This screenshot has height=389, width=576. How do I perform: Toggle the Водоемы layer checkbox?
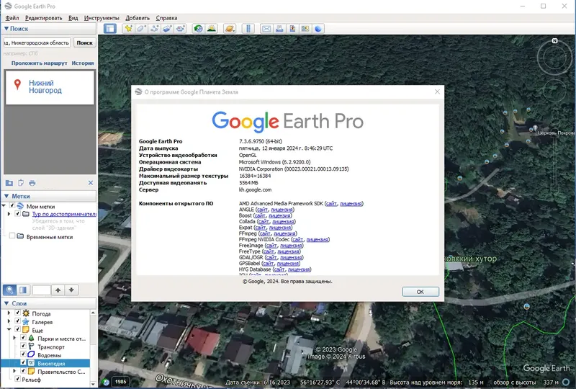pos(23,354)
